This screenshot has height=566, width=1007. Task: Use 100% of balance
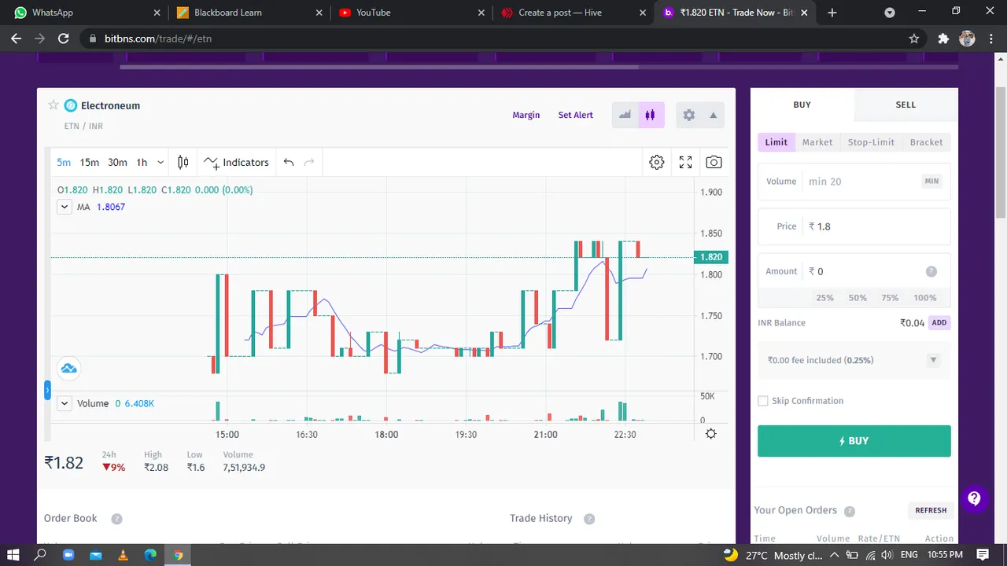925,298
